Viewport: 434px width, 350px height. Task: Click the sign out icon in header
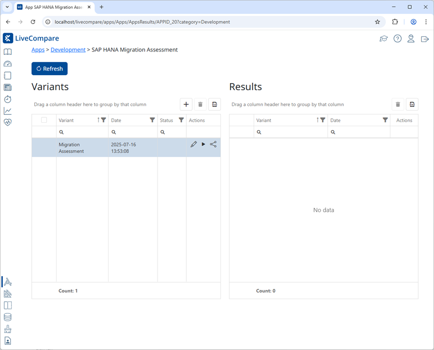(x=425, y=39)
